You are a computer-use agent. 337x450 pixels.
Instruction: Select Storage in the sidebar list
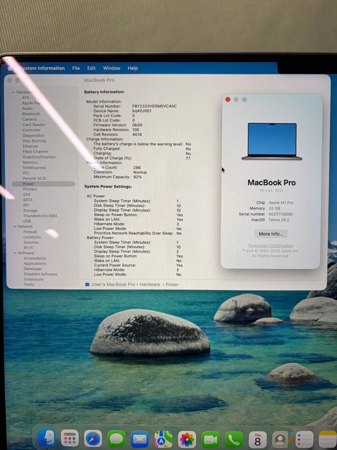coord(30,211)
